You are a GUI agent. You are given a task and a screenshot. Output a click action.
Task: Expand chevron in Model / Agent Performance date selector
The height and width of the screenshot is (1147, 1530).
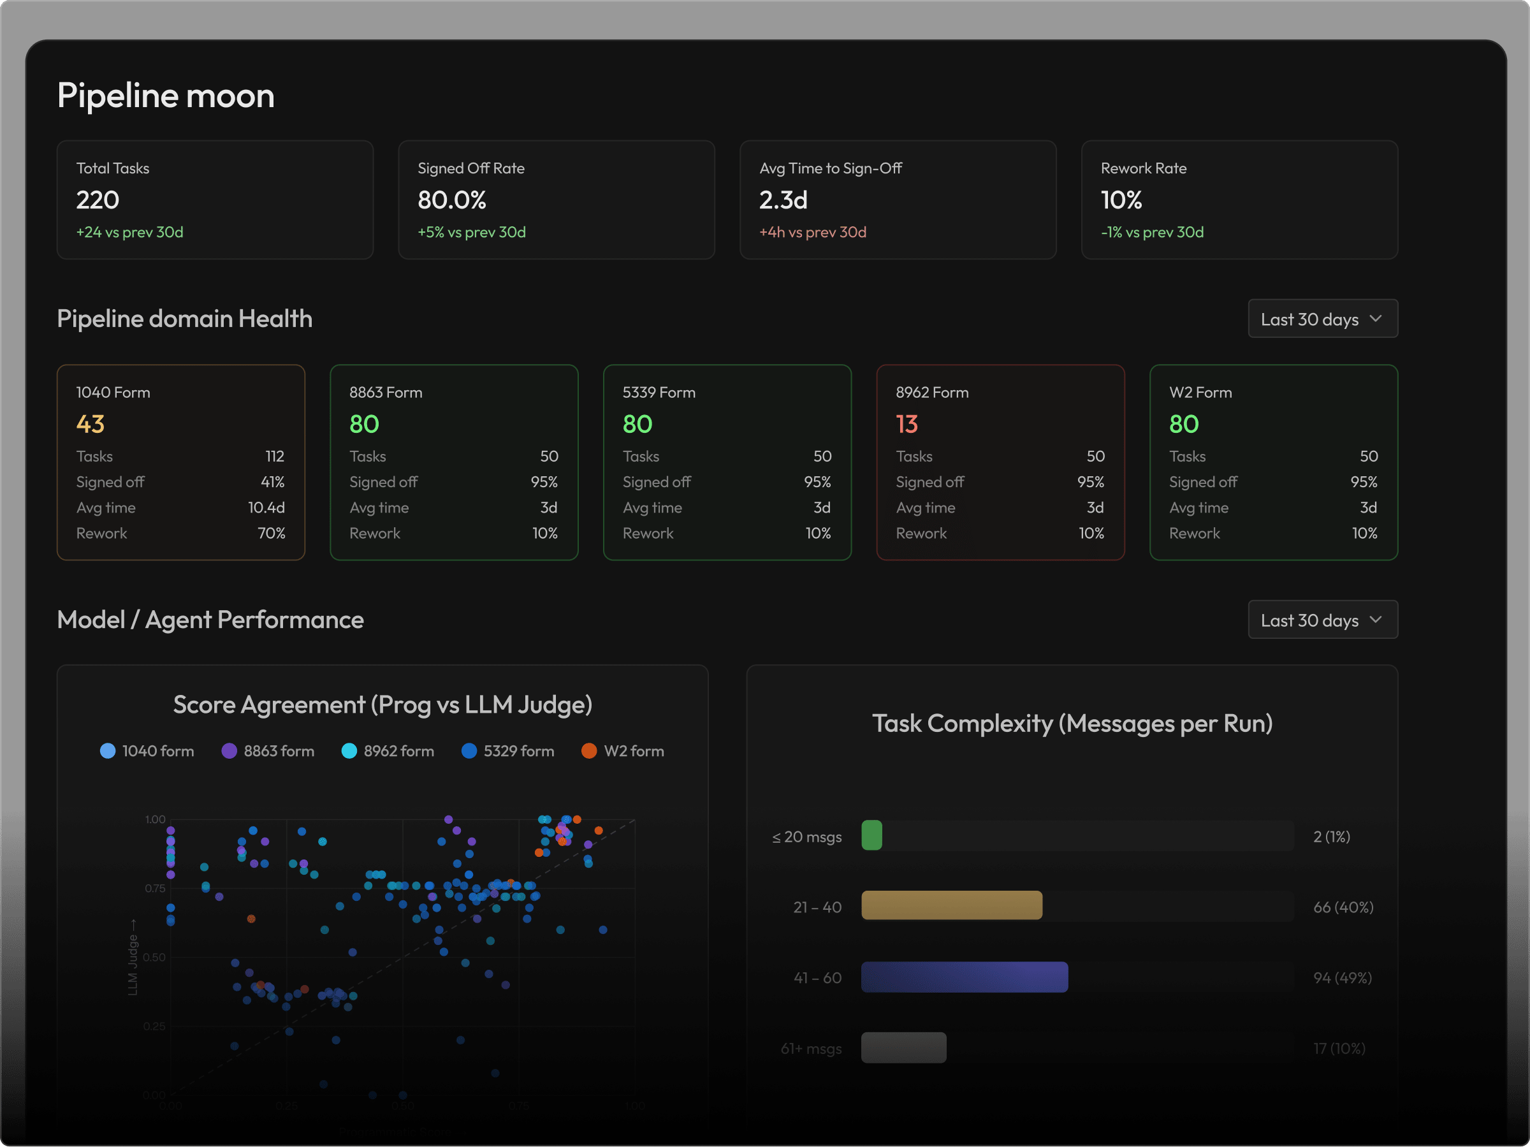(x=1375, y=620)
